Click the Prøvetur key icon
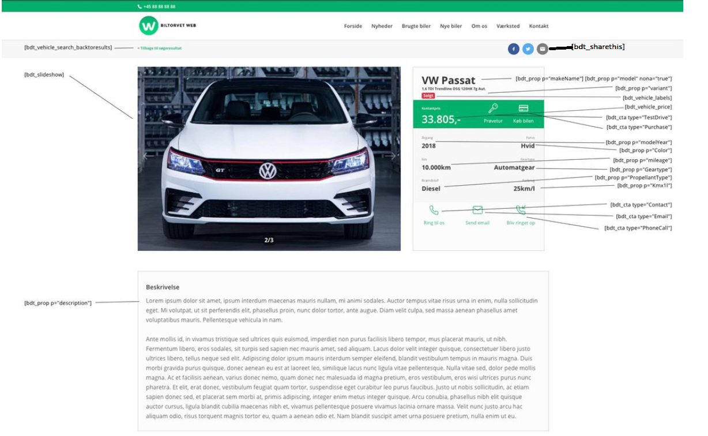The image size is (708, 436). point(494,108)
